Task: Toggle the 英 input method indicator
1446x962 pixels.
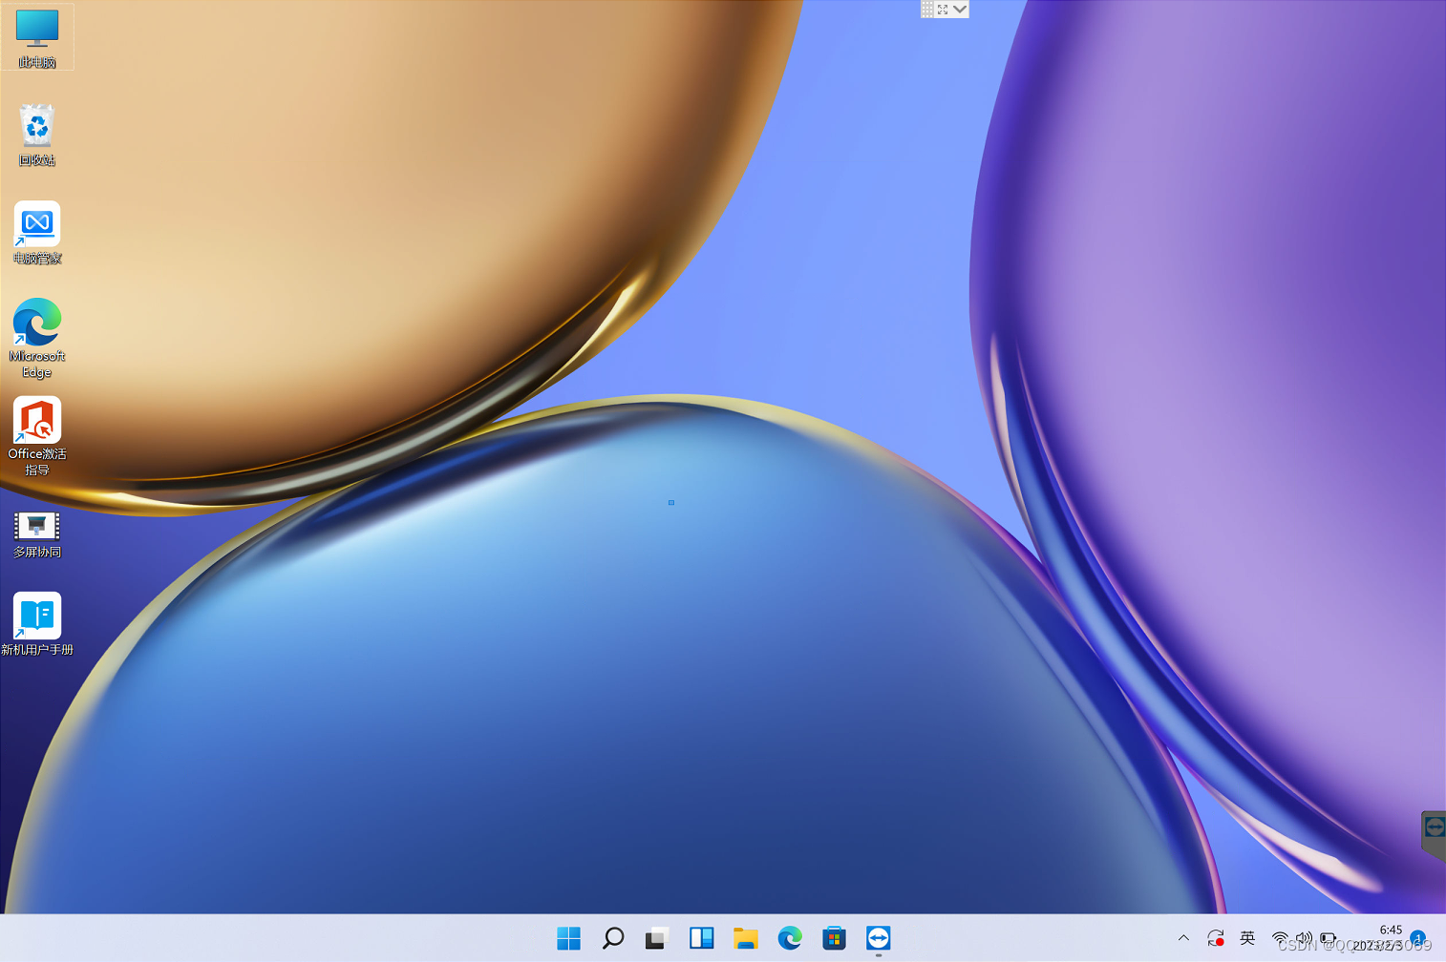Action: pyautogui.click(x=1247, y=938)
